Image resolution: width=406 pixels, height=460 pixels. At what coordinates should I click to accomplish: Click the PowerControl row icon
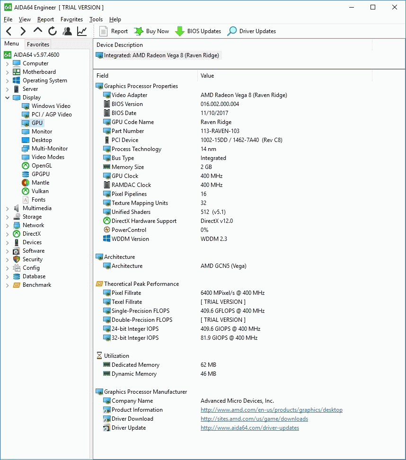point(107,230)
